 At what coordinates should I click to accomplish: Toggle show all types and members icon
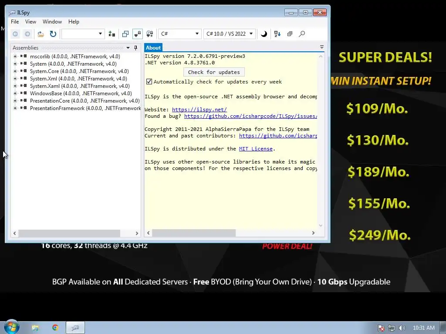[150, 34]
